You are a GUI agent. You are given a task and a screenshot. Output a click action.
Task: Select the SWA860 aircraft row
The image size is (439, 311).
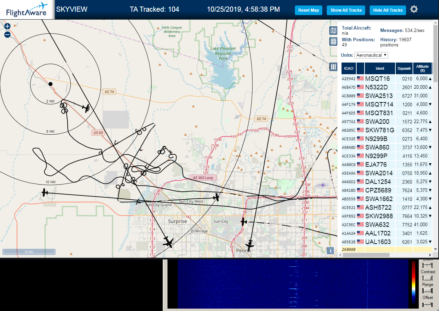[x=386, y=147]
